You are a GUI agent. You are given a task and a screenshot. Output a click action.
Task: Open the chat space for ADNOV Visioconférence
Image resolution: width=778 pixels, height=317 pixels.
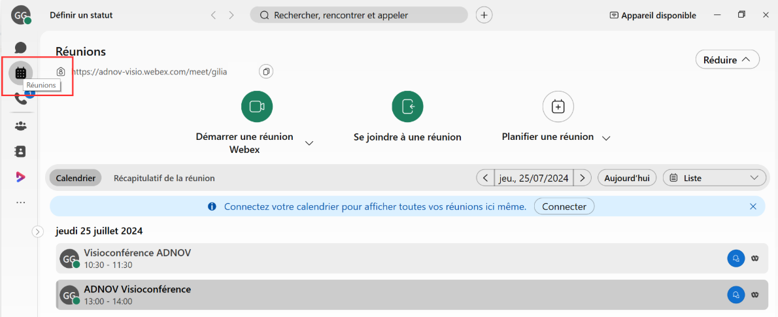(x=736, y=294)
